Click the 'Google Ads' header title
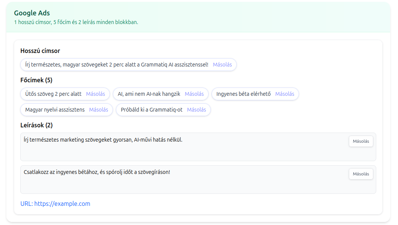Screen dimensions: 398x225 [x=32, y=12]
